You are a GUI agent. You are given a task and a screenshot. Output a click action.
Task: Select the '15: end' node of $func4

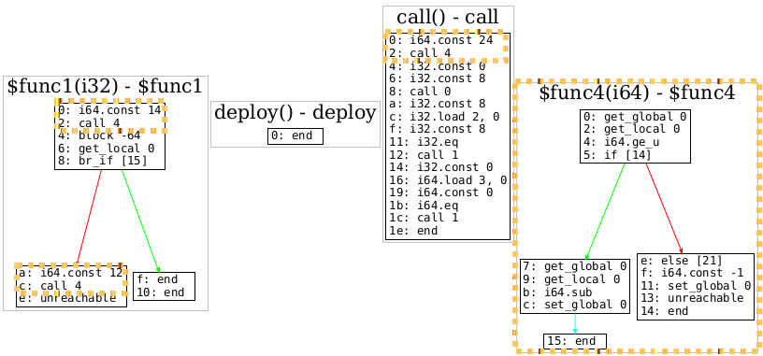[x=575, y=341]
